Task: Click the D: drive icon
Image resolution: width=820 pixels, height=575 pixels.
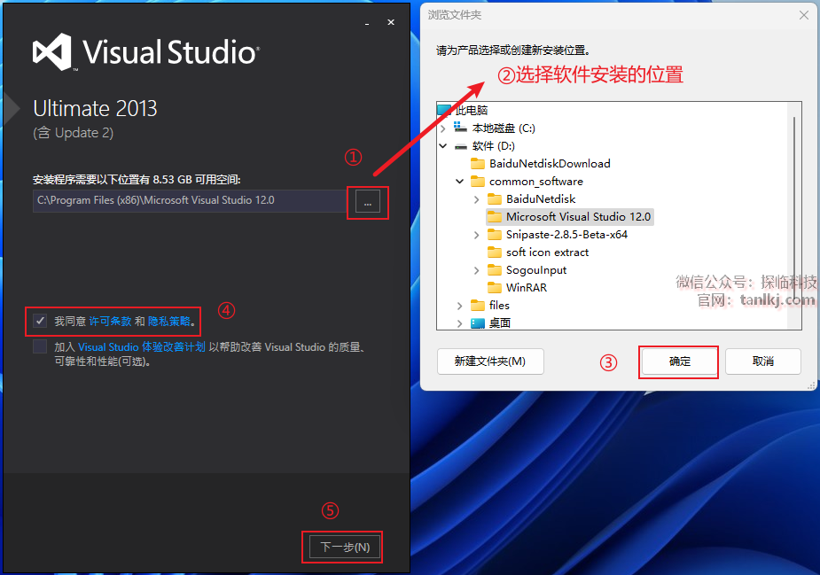Action: [460, 146]
